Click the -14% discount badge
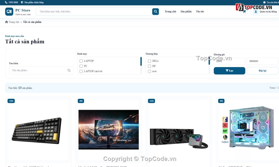The width and height of the screenshot is (279, 167). pyautogui.click(x=11, y=101)
